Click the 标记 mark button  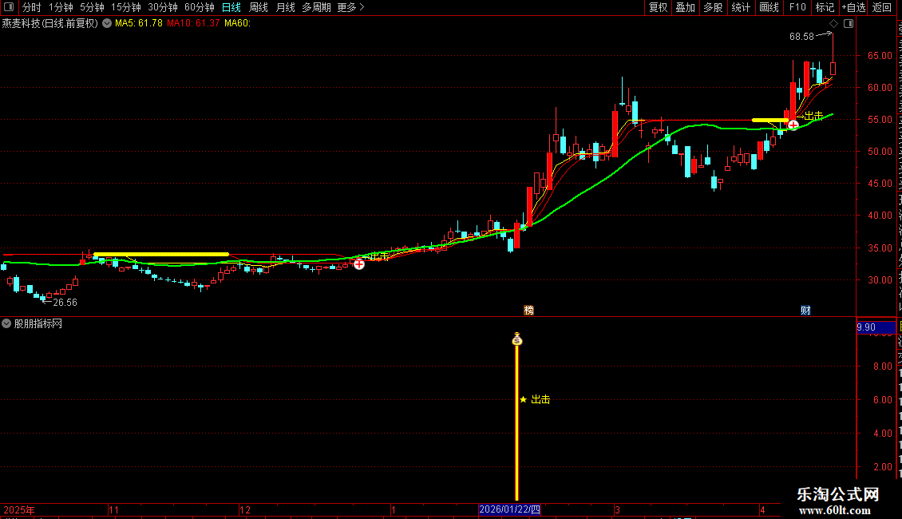(x=825, y=7)
